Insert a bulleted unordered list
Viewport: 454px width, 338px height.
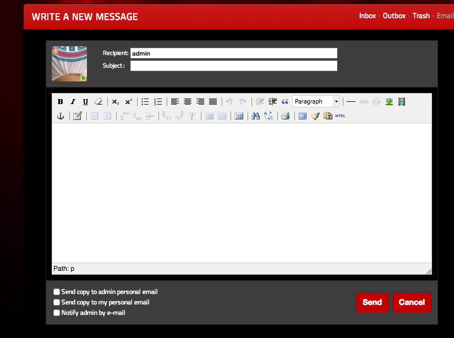point(145,102)
